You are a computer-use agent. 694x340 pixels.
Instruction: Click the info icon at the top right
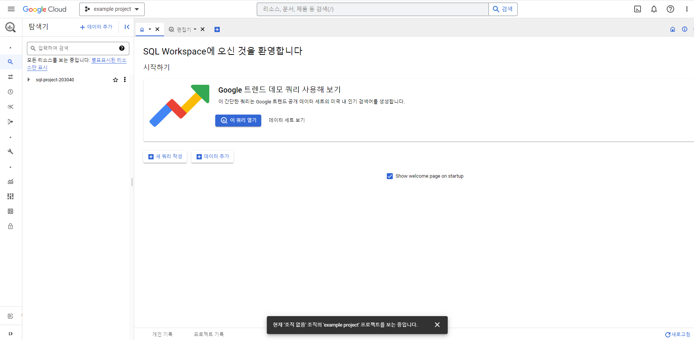tap(685, 29)
